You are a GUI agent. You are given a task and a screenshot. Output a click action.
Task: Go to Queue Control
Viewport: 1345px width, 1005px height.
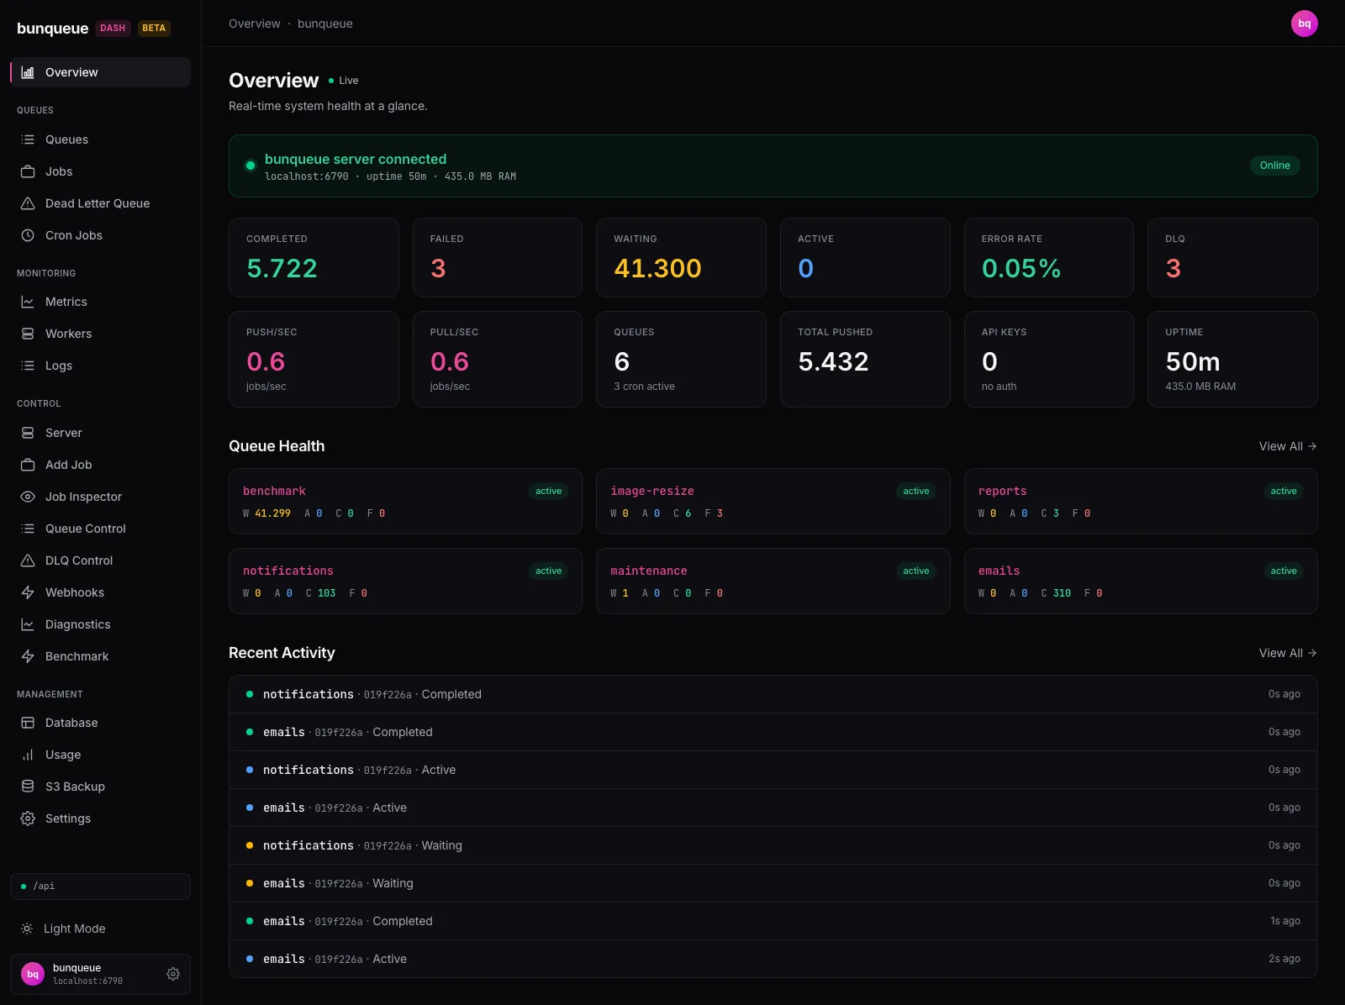click(101, 529)
